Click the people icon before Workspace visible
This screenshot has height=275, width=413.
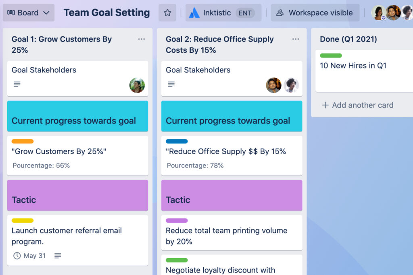pyautogui.click(x=280, y=12)
